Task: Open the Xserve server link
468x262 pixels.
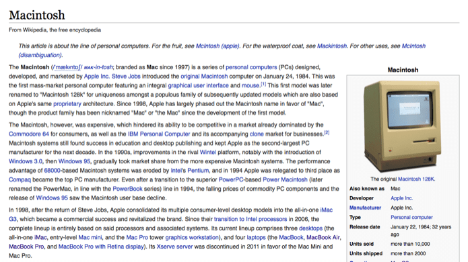Action: click(x=174, y=247)
